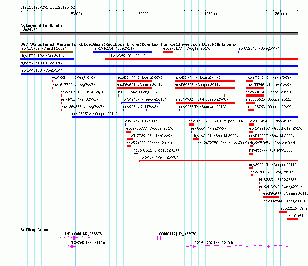308x266 pixels.
Task: Click dgv2953n54 (Cooper2011) label
Action: pyautogui.click(x=273, y=143)
